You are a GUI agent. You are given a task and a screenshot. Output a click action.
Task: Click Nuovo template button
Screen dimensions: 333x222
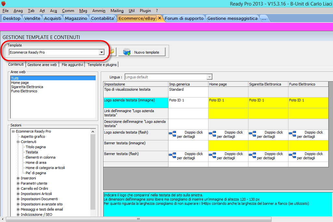(142, 52)
